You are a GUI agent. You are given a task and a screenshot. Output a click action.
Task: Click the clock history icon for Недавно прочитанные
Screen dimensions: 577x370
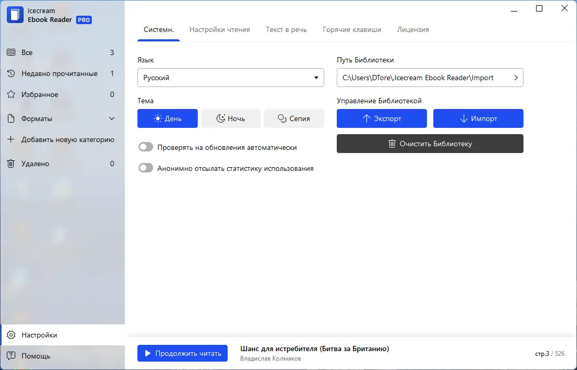[x=11, y=73]
